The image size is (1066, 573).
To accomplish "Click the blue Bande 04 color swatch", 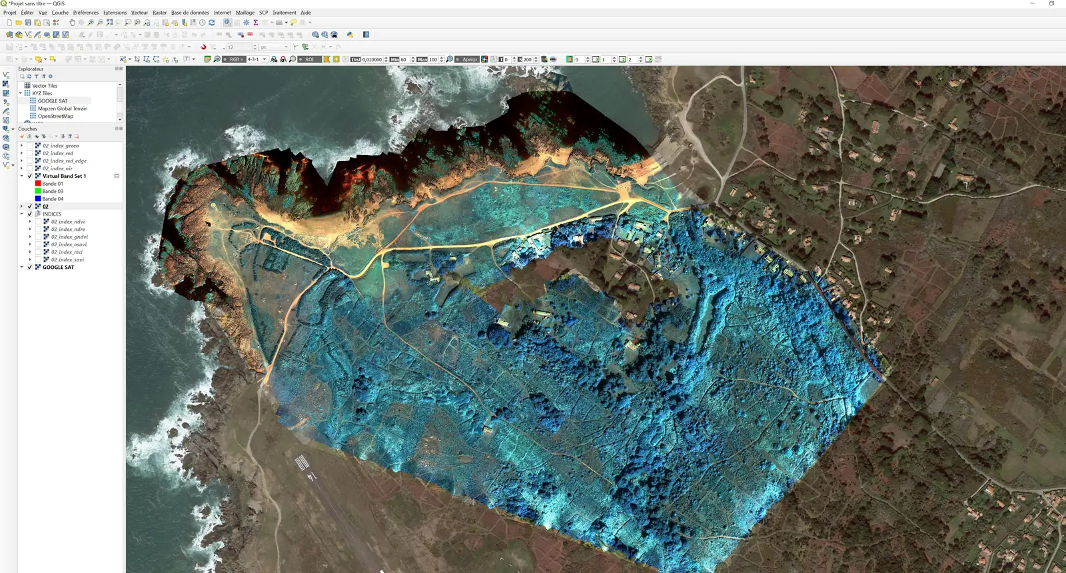I will tap(38, 199).
